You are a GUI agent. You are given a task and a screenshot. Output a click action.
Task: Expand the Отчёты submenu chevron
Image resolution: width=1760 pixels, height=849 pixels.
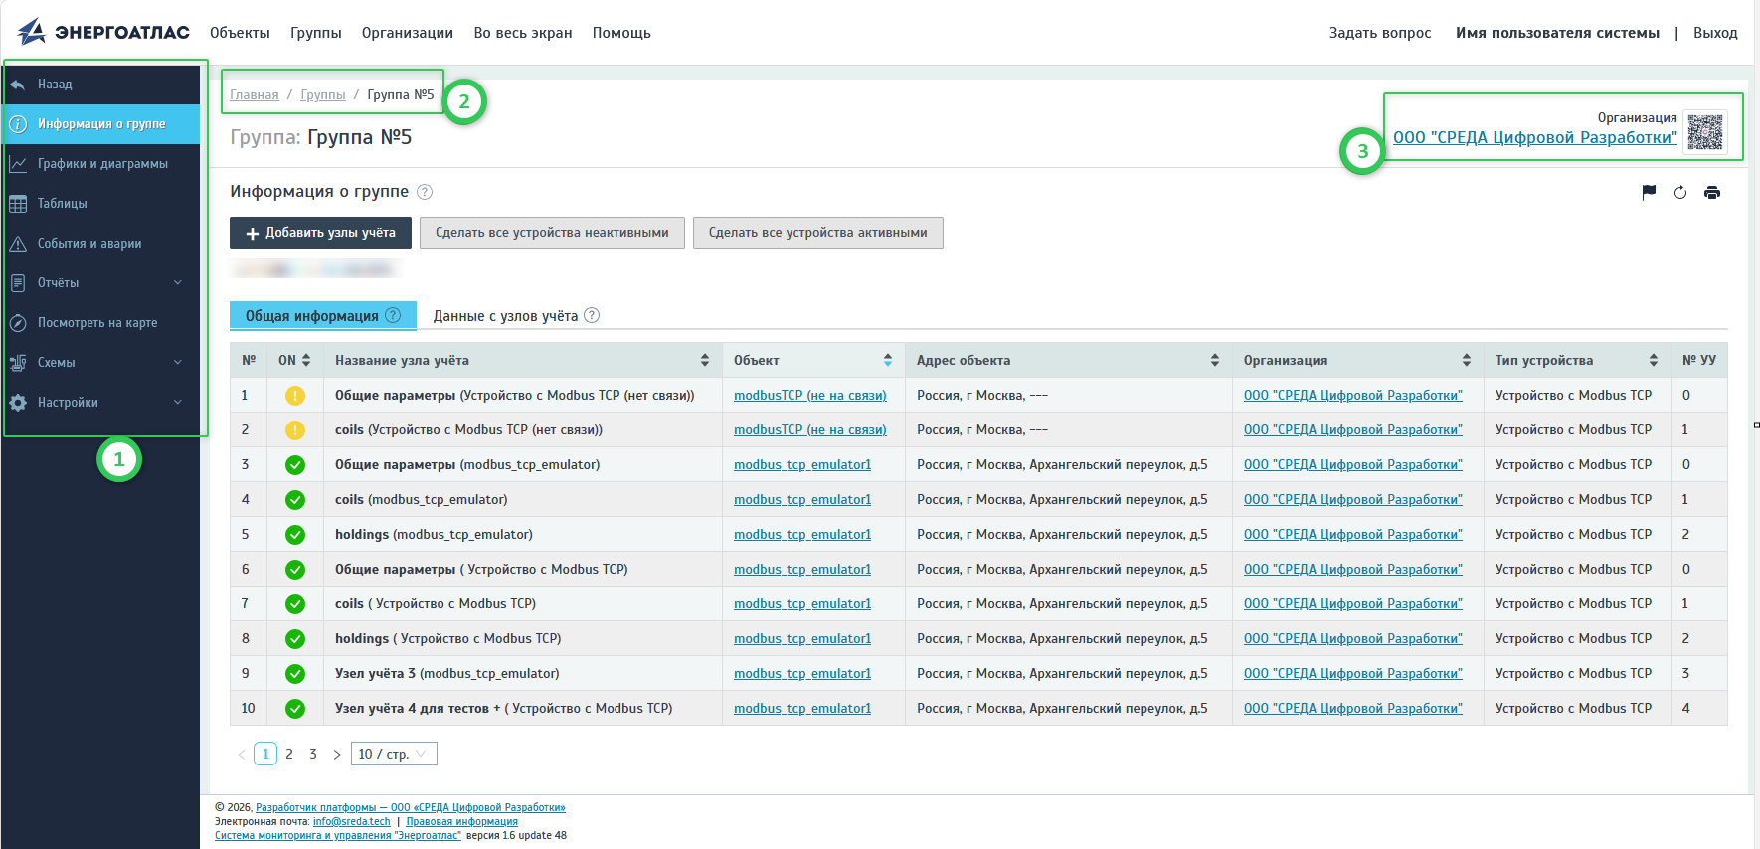click(178, 283)
